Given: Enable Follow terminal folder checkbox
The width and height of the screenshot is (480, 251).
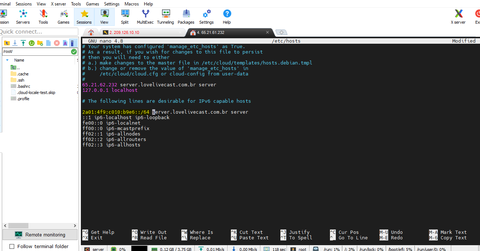Looking at the screenshot, I should [x=12, y=246].
